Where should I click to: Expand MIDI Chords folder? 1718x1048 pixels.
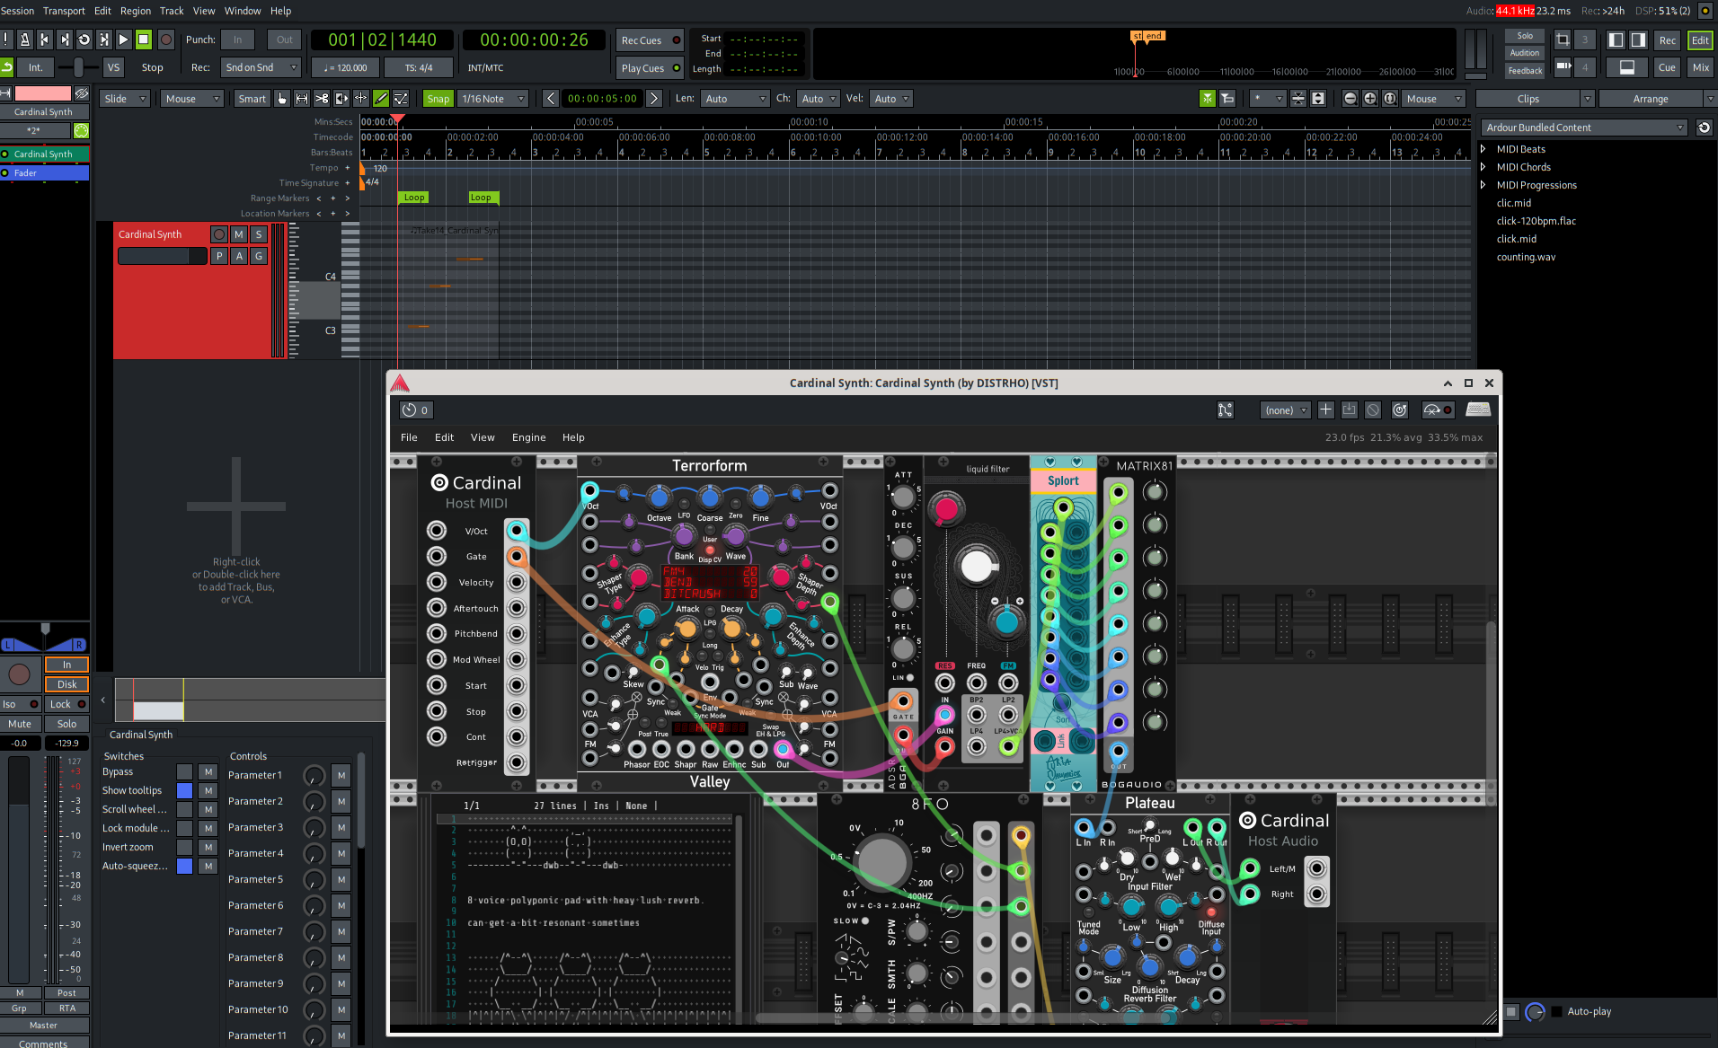click(x=1483, y=167)
